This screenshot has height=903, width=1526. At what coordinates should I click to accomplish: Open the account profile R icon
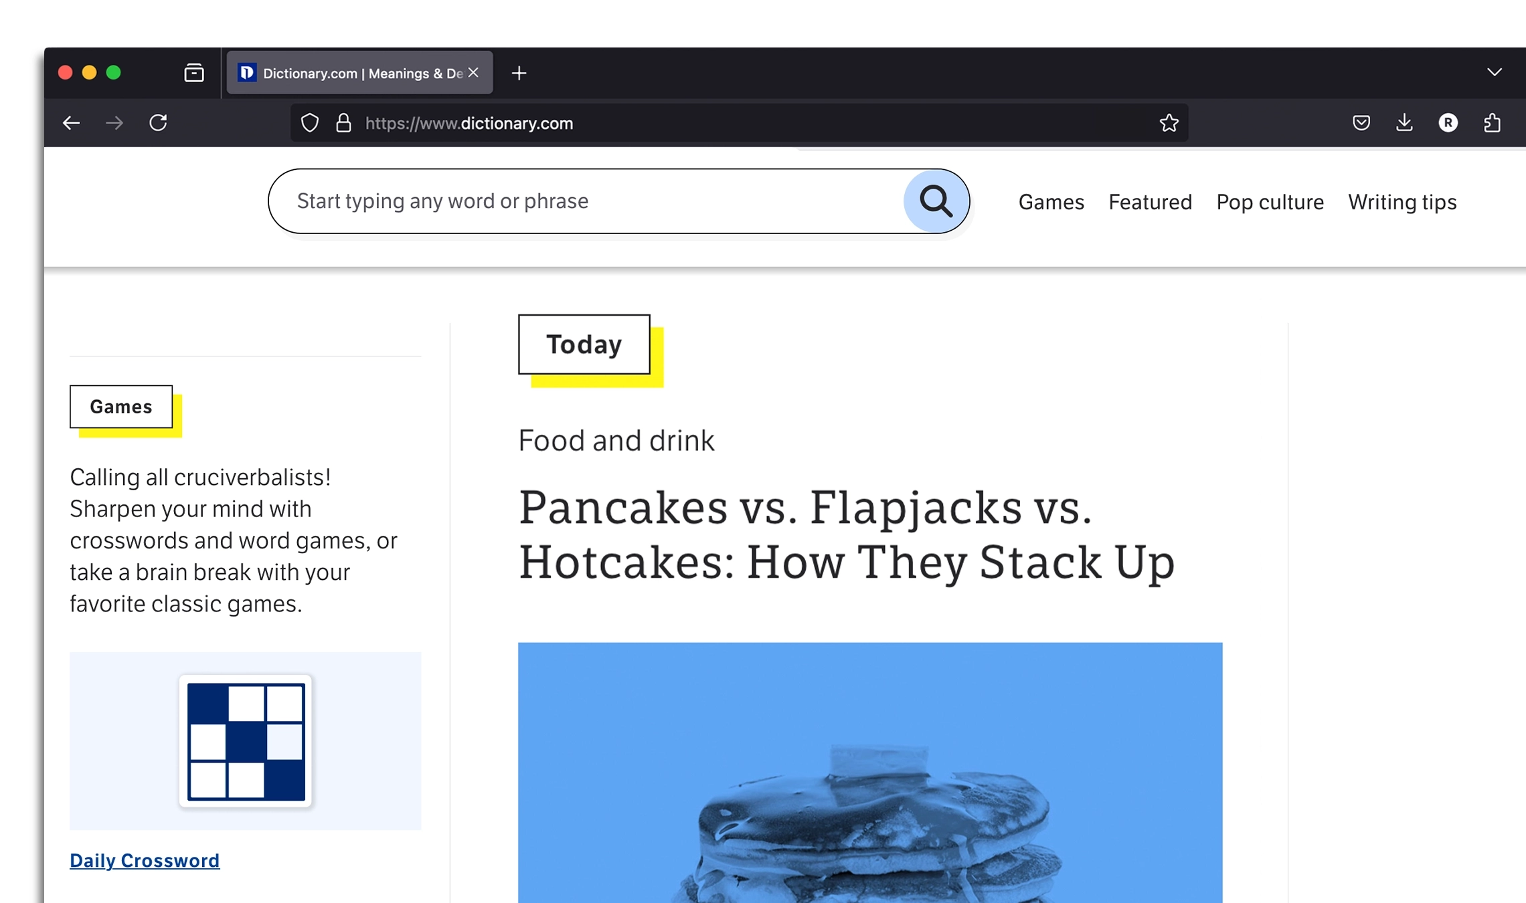[1448, 123]
